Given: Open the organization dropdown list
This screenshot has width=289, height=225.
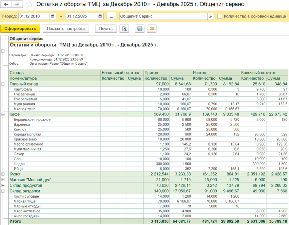Looking at the screenshot, I should coord(204,16).
